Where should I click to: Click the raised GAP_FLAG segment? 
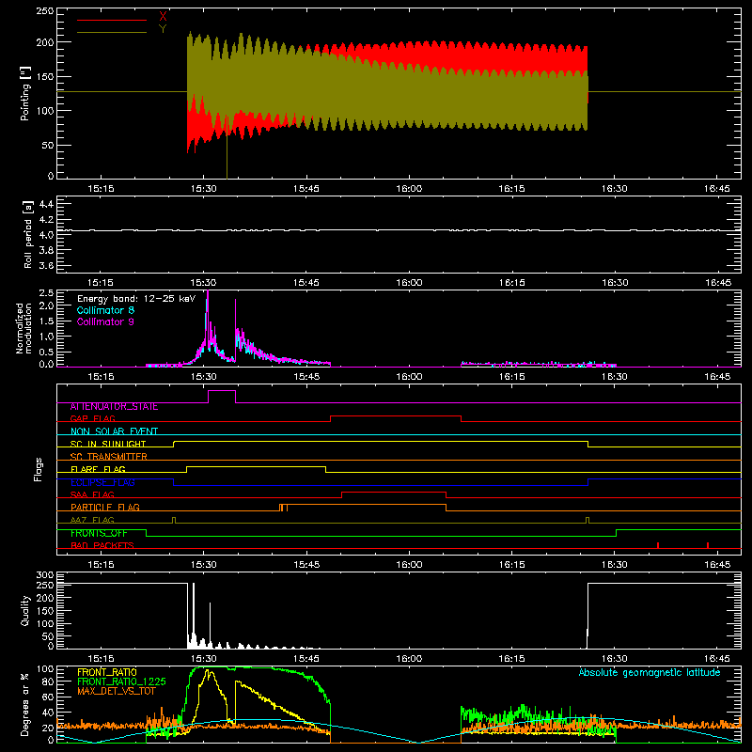[396, 416]
